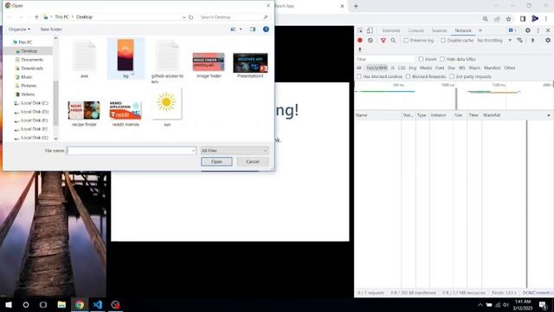This screenshot has width=554, height=312.
Task: Enable the Preserve log checkbox
Action: 406,41
